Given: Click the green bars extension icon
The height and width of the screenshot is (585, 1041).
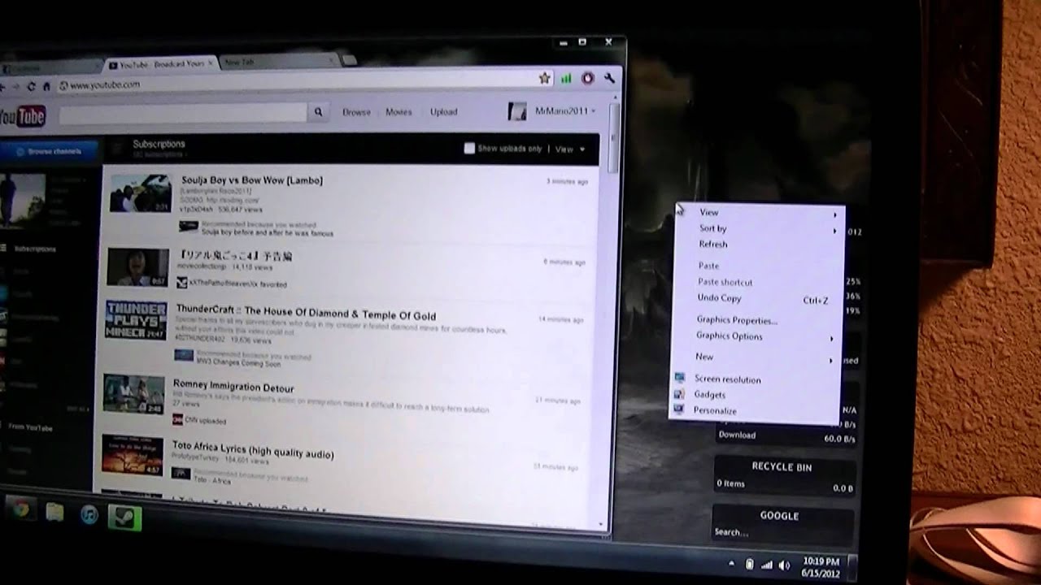Looking at the screenshot, I should [x=566, y=78].
